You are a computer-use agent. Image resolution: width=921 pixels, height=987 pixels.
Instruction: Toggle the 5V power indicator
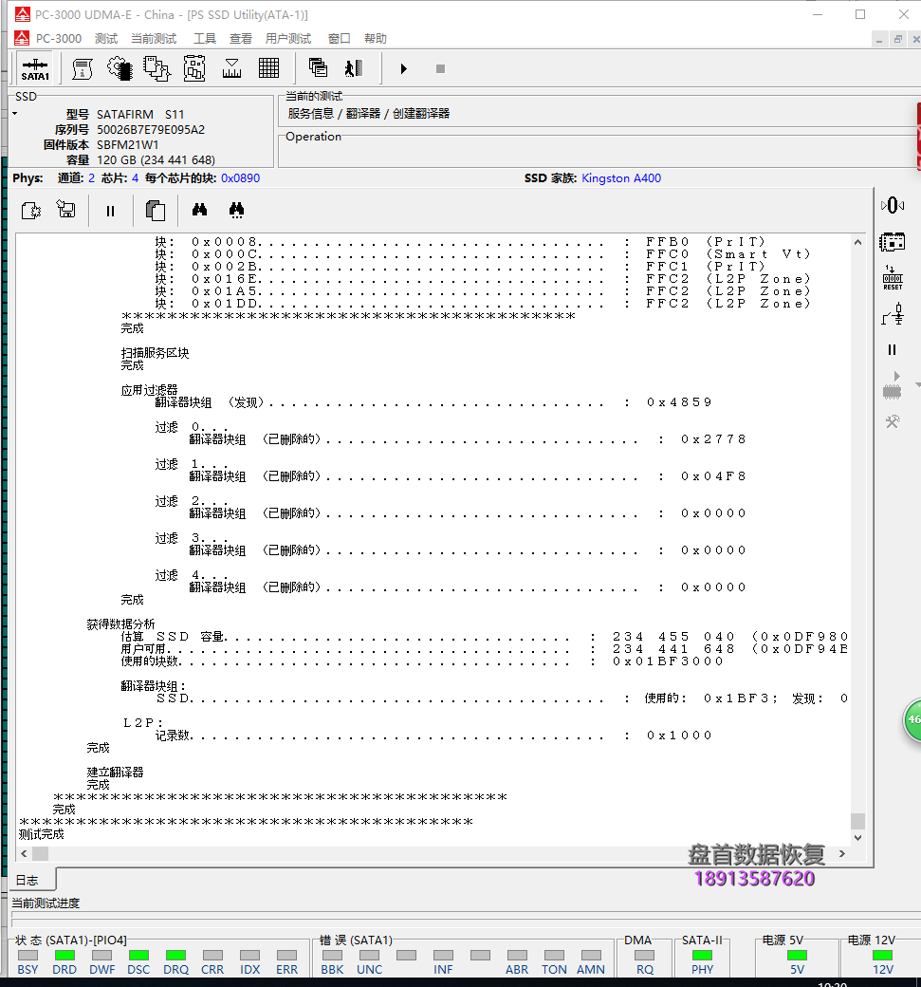(x=797, y=956)
